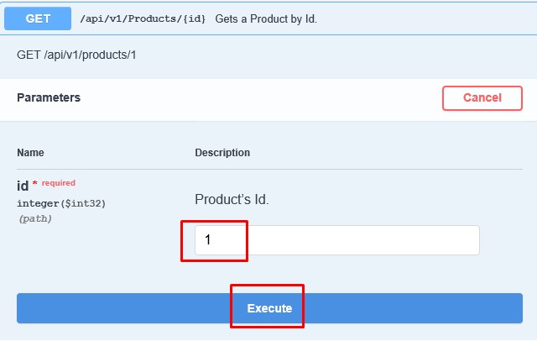Screen dimensions: 537x341
Task: Click the /api/v1/Products/{id} endpoint path
Action: coord(143,18)
